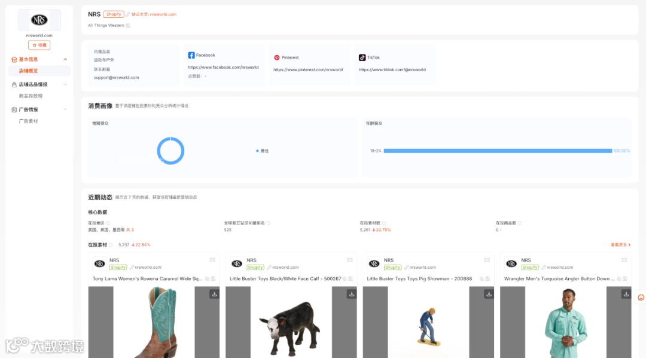The width and height of the screenshot is (646, 358).
Task: Click the info icon next to 在投地区
Action: 108,223
